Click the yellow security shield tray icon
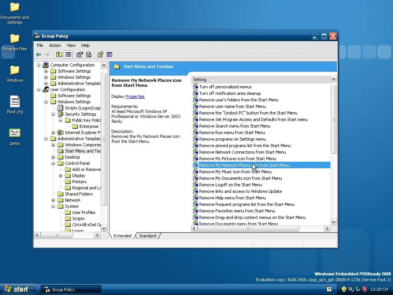Image resolution: width=393 pixels, height=295 pixels. [344, 289]
